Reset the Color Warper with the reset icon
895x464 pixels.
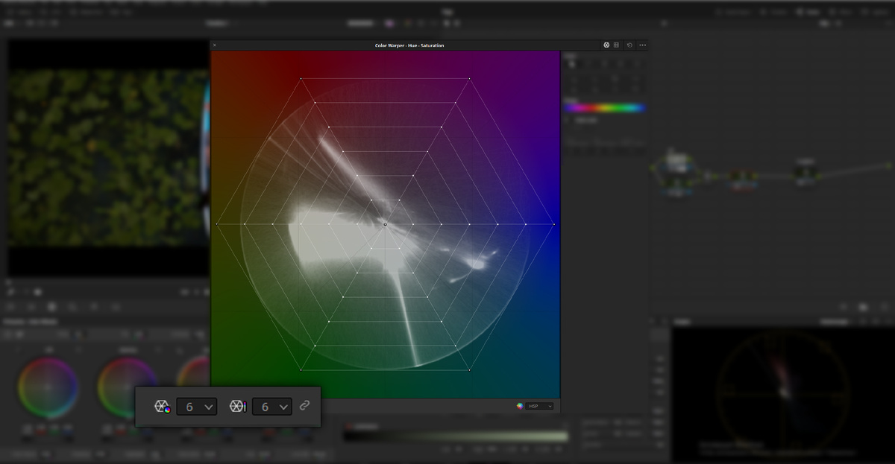(x=629, y=45)
